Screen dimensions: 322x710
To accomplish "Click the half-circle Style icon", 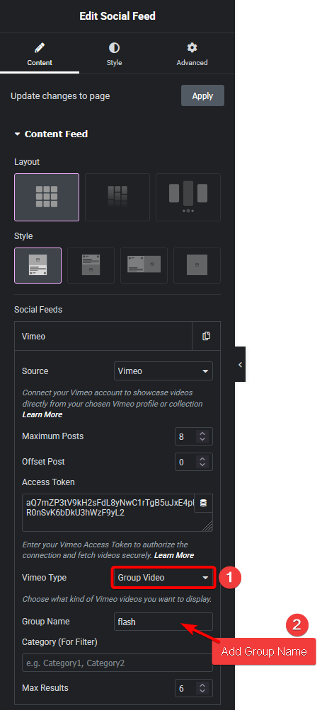I will pos(114,47).
